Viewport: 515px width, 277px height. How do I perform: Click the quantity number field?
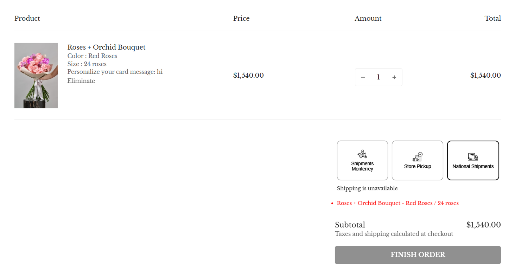(x=379, y=77)
